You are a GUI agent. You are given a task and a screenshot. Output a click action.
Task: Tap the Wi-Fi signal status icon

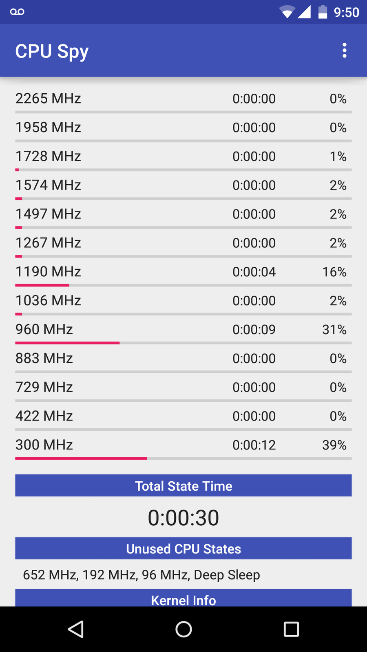[x=287, y=12]
